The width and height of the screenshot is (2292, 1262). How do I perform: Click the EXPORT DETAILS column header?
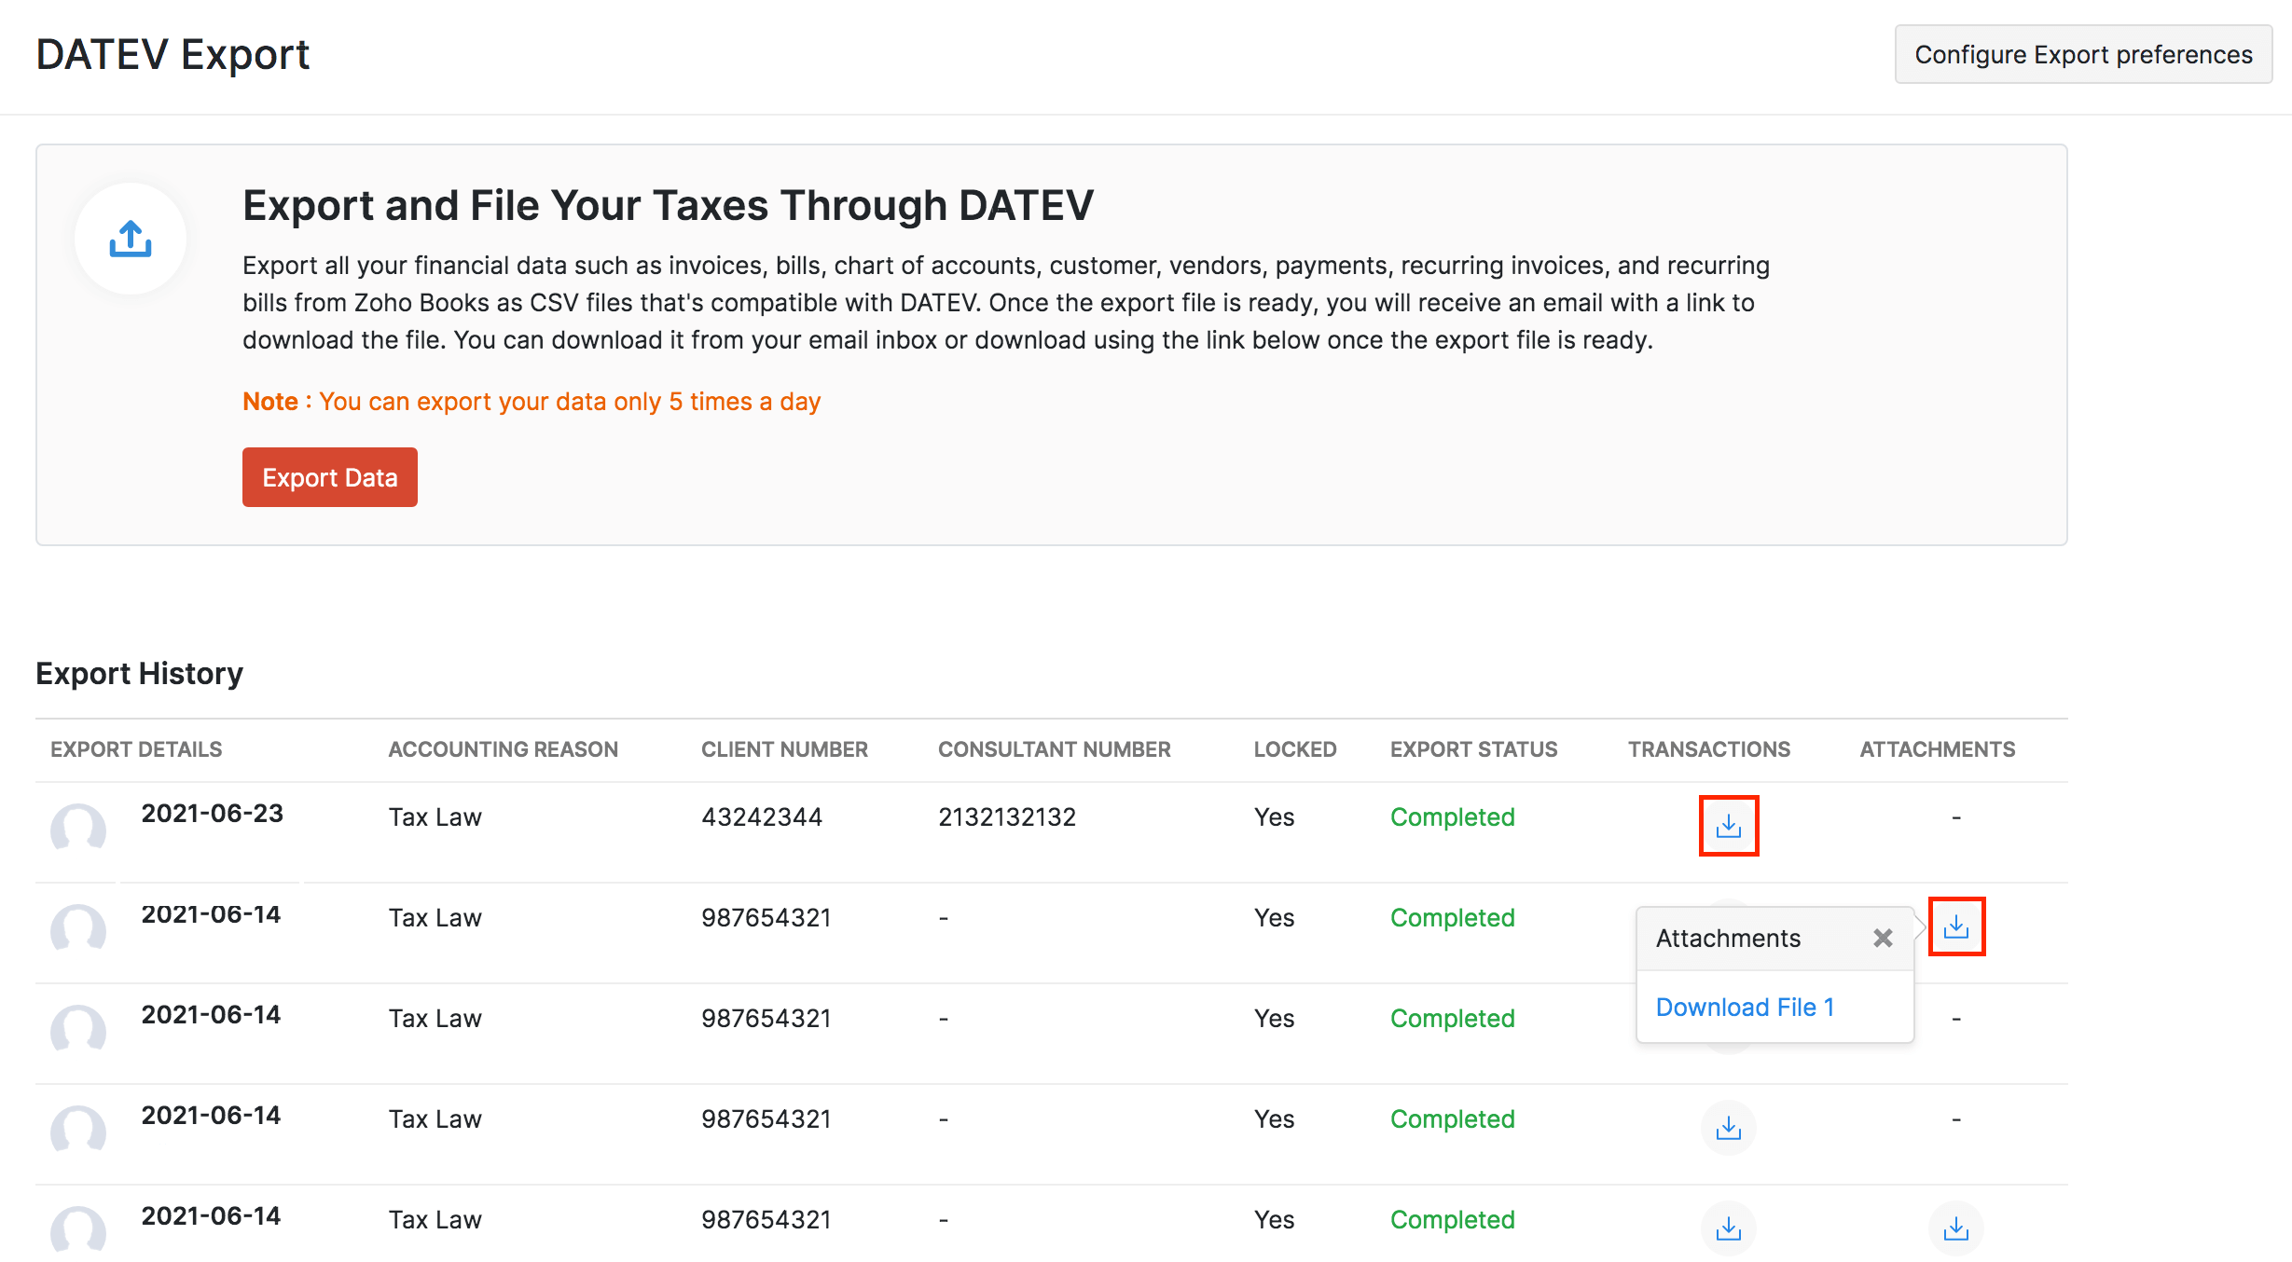(x=136, y=749)
